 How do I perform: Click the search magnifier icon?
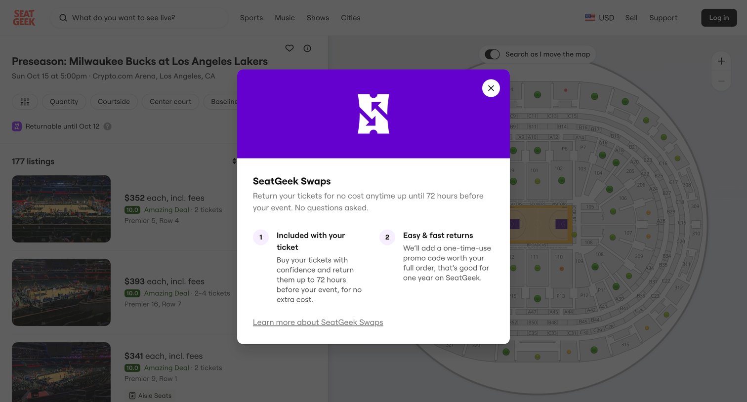(x=63, y=18)
